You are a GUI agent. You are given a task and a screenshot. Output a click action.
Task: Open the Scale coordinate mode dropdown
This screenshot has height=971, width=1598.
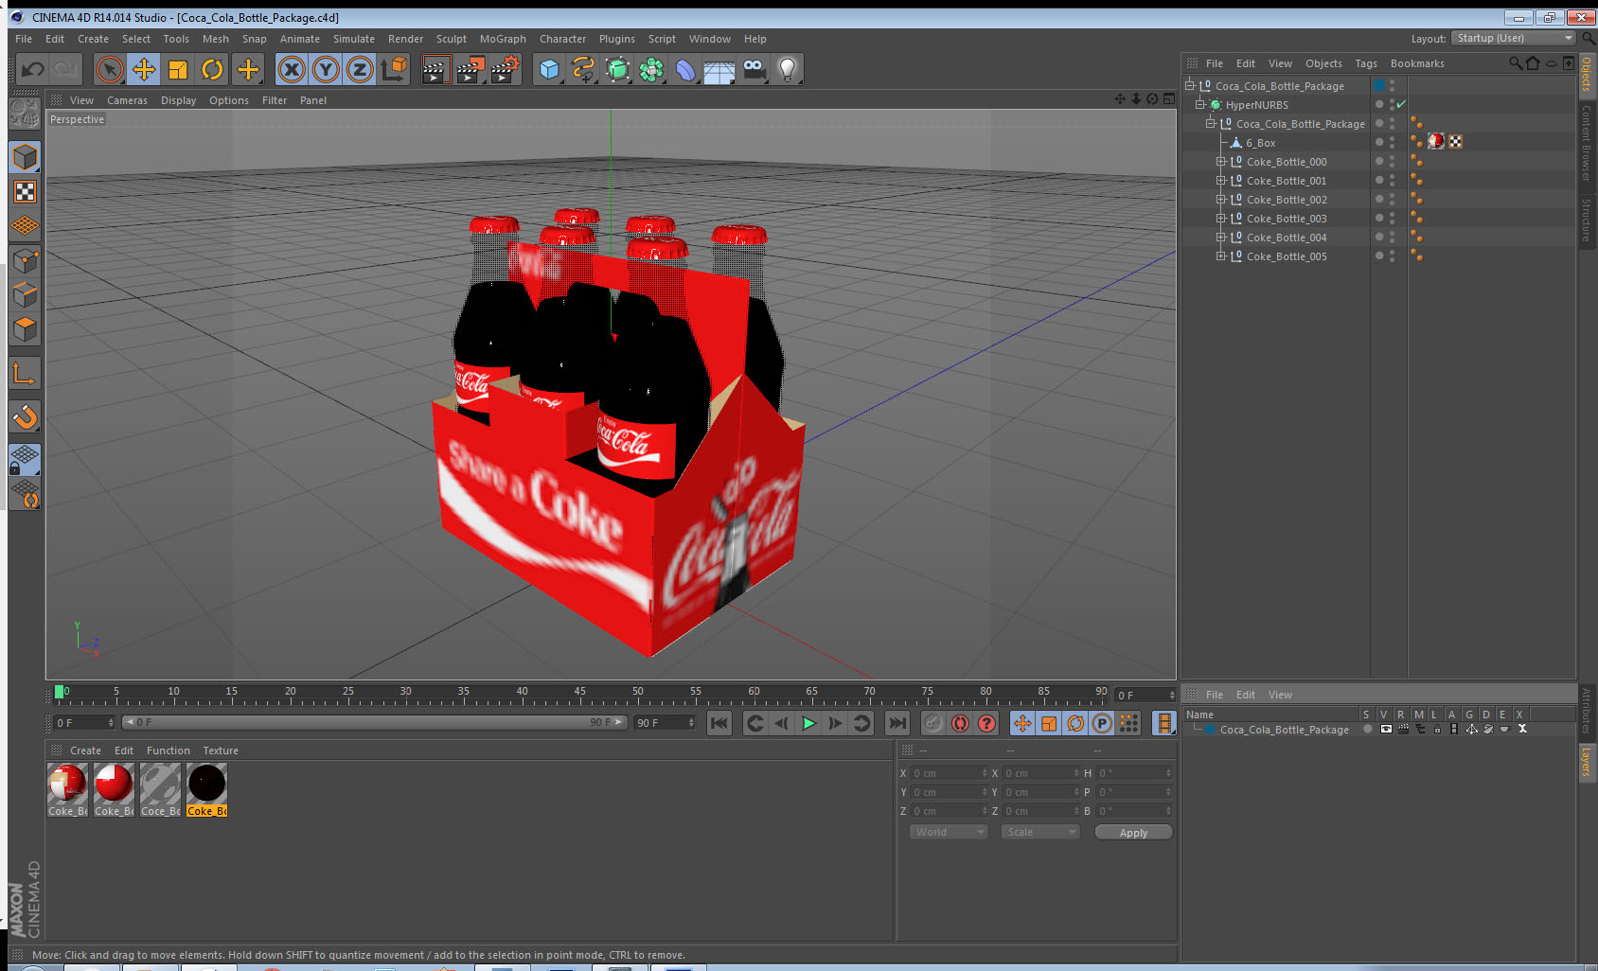coord(1040,832)
